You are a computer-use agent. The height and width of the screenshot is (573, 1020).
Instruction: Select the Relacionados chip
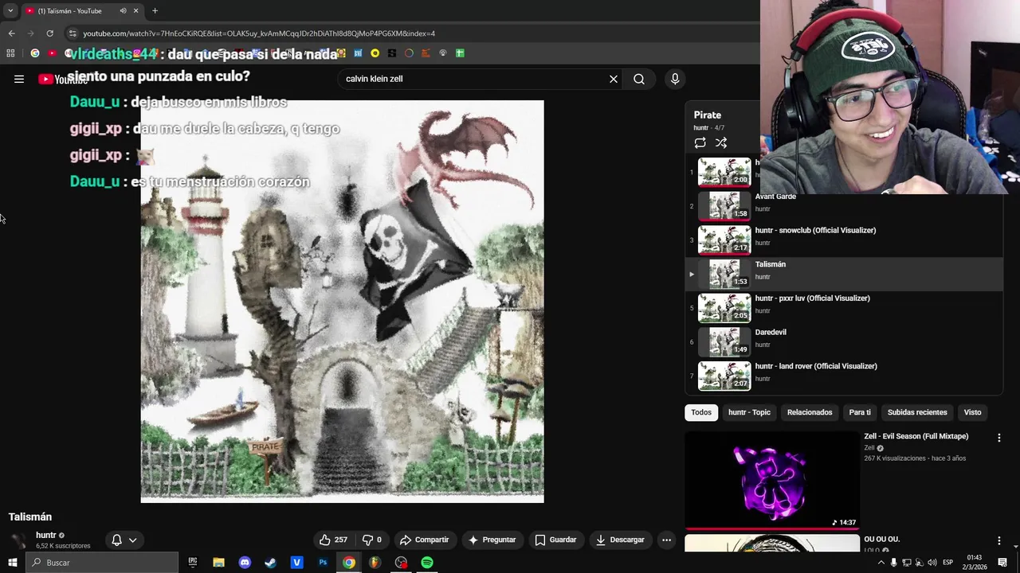[810, 412]
